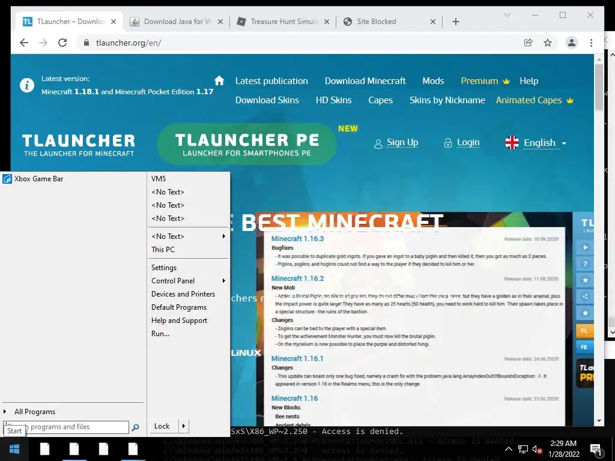The height and width of the screenshot is (461, 615).
Task: Expand the Lock options arrow
Action: tap(184, 426)
